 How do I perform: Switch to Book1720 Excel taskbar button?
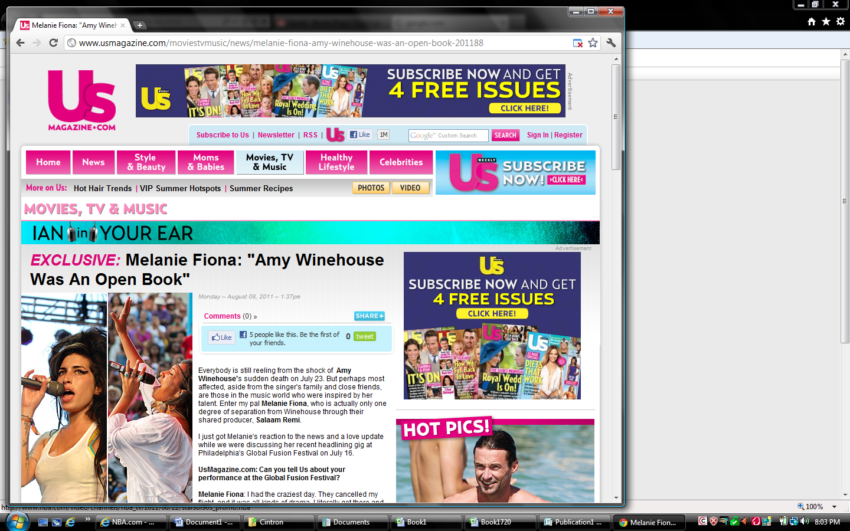pyautogui.click(x=500, y=522)
